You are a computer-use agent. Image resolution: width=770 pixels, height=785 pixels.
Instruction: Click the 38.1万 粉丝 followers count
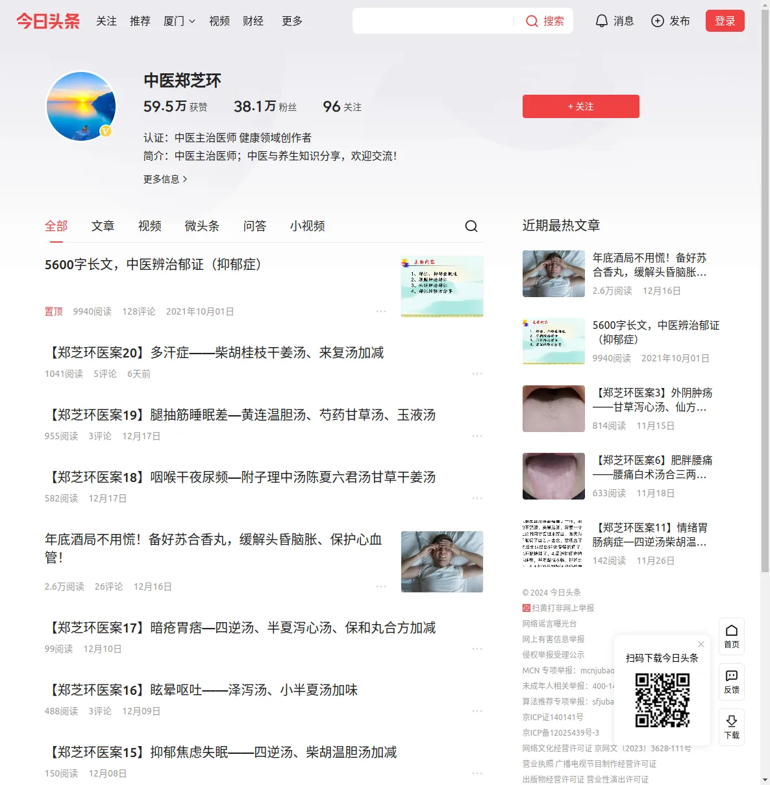click(265, 106)
